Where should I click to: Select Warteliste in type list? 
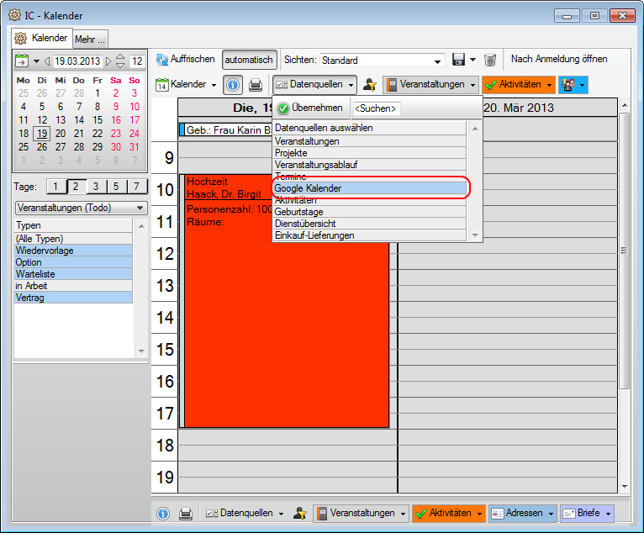click(x=73, y=274)
